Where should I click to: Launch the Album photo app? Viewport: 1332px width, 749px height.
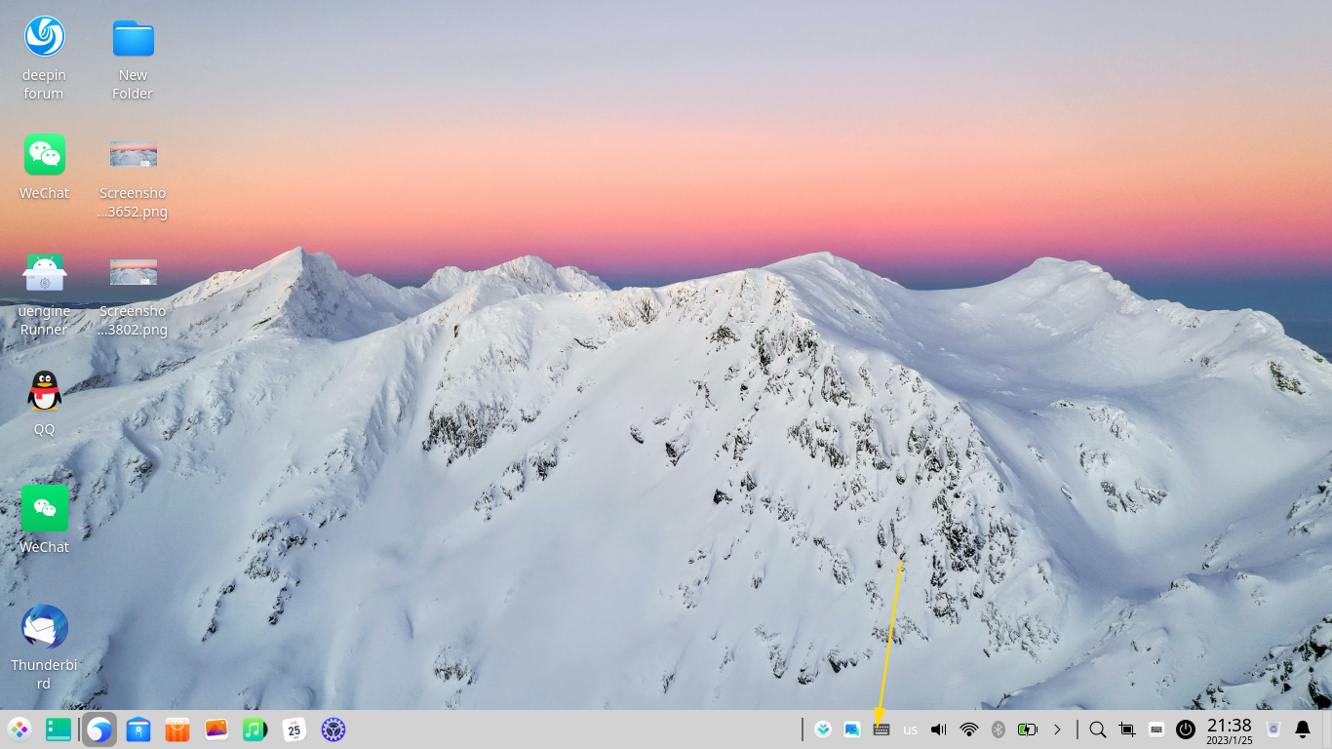(216, 729)
